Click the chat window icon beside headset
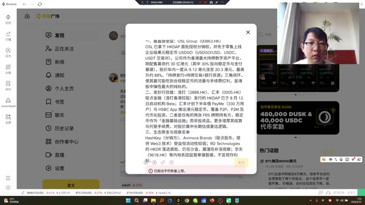Image resolution: width=365 pixels, height=205 pixels. pos(321,192)
